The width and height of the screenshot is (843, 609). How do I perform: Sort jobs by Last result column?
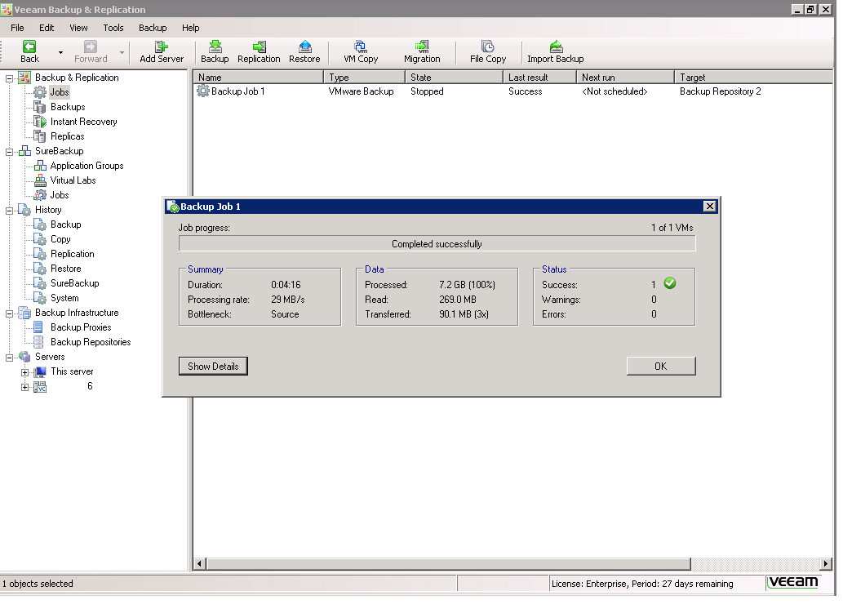point(539,78)
